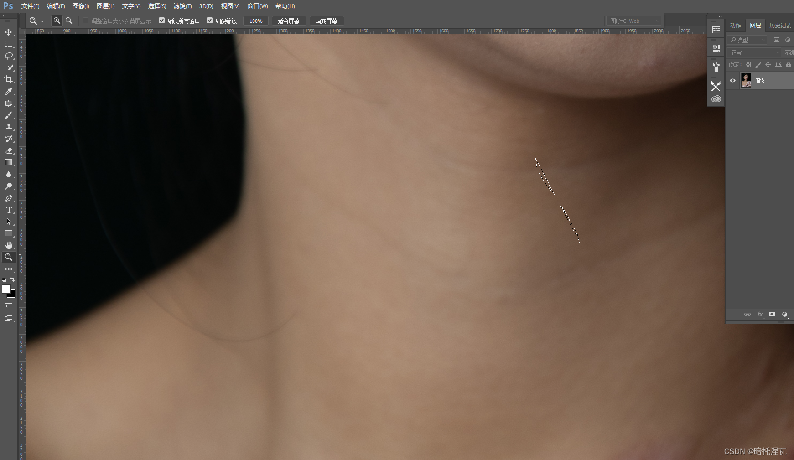Screen dimensions: 794x460
Task: Open the 文件(F) menu
Action: point(30,6)
